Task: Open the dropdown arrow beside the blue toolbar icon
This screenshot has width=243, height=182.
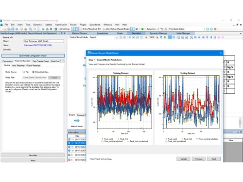Action: (x=139, y=29)
